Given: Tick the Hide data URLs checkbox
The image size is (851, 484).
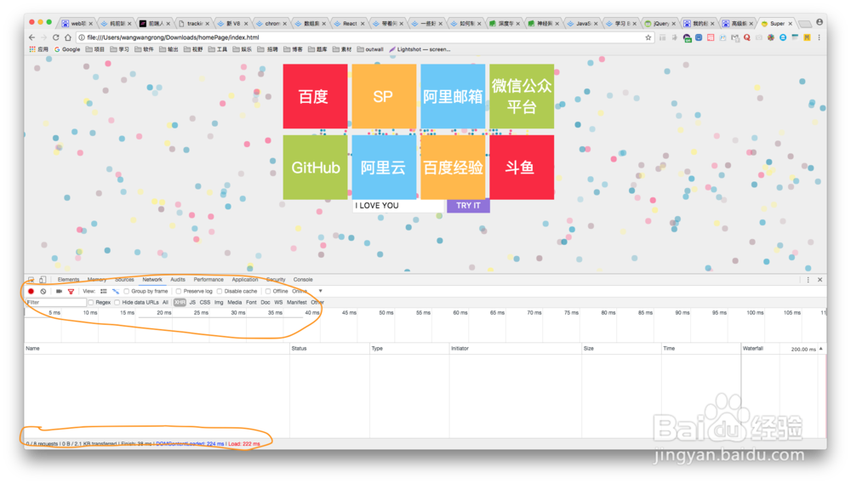Looking at the screenshot, I should click(117, 302).
